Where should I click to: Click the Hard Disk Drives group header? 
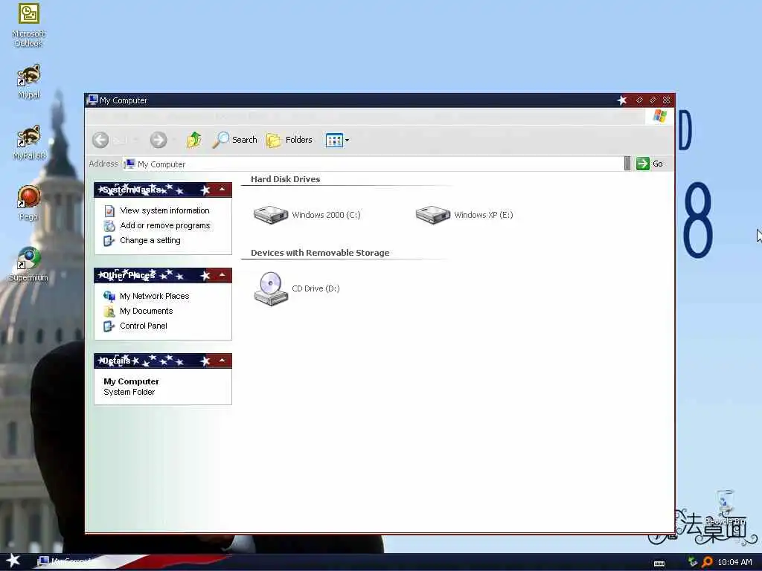285,179
